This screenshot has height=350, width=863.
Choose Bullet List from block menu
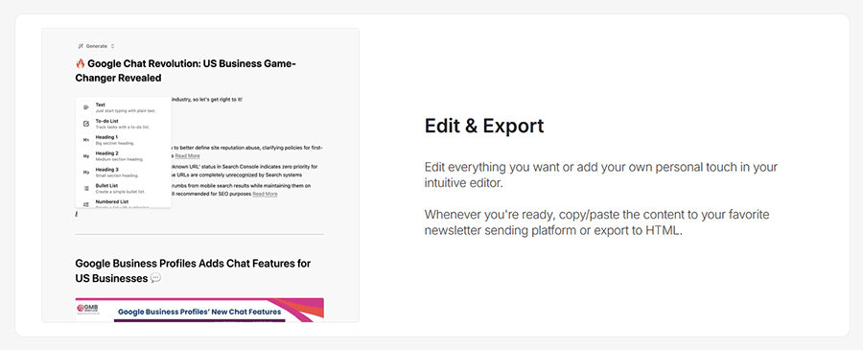(x=124, y=188)
